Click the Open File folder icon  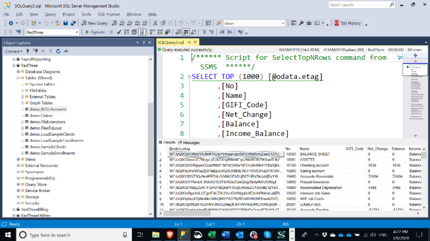coord(58,23)
